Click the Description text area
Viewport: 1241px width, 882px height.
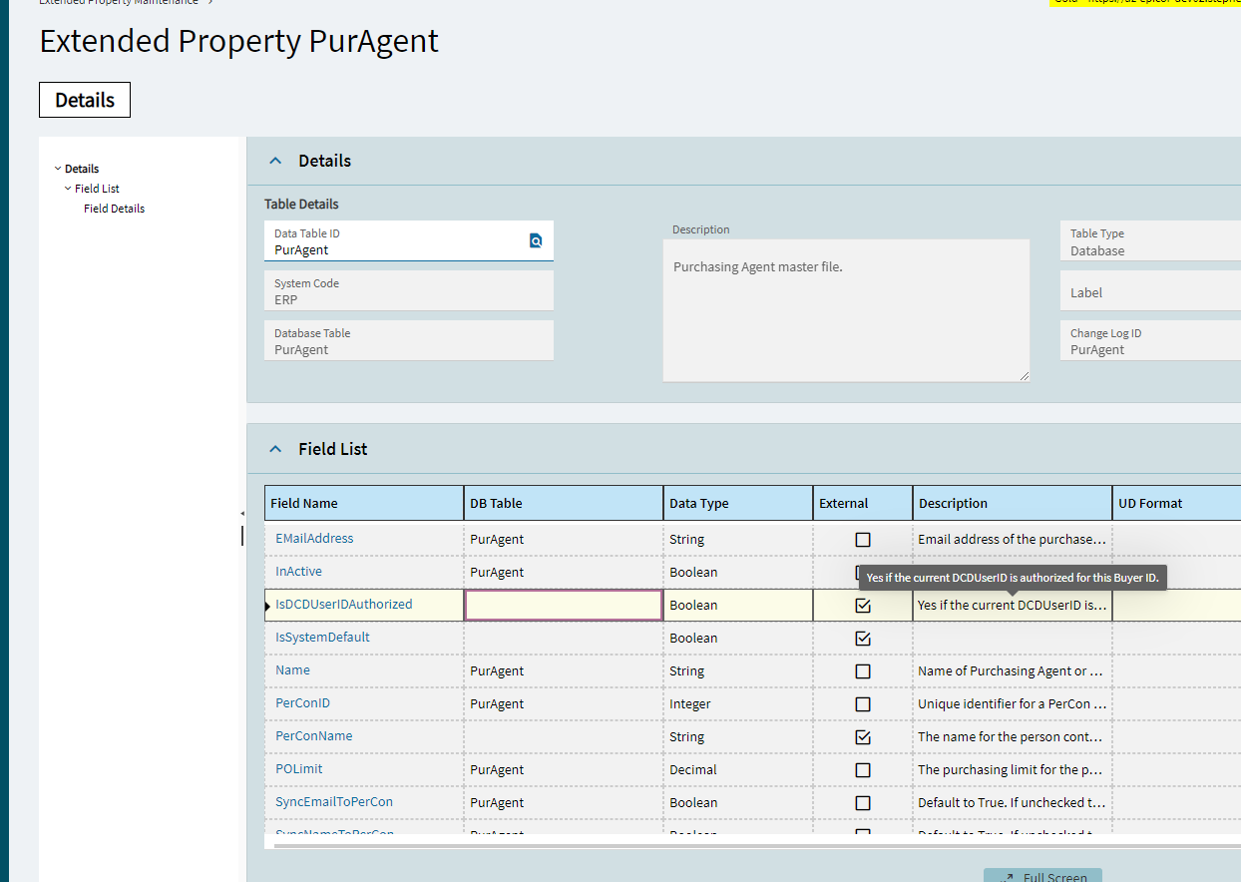(846, 310)
